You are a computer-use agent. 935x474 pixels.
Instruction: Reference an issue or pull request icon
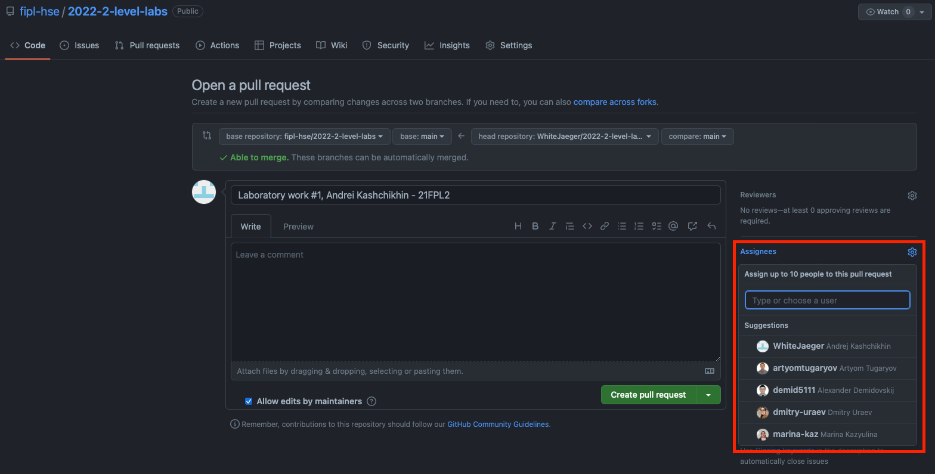coord(692,226)
